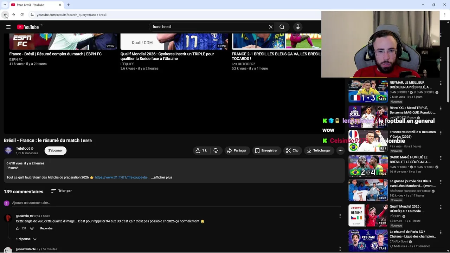Start voice search with microphone icon

[x=298, y=27]
